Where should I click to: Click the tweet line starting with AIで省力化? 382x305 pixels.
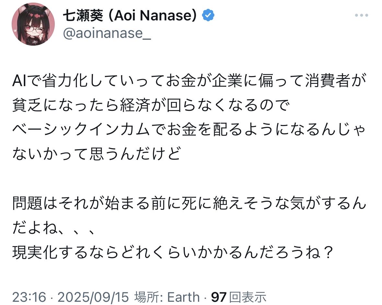click(189, 81)
